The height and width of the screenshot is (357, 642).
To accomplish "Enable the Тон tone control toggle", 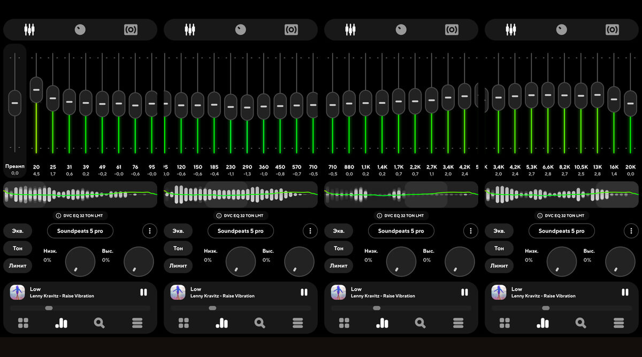I will point(18,248).
